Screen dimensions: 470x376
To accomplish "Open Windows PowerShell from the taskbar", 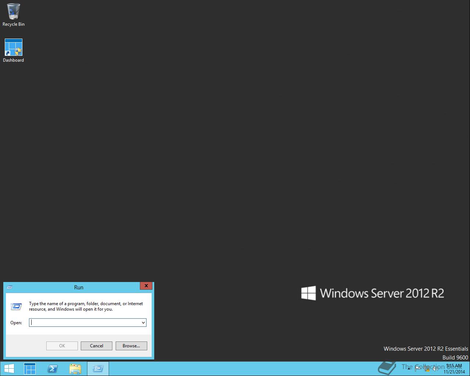I will (x=53, y=369).
